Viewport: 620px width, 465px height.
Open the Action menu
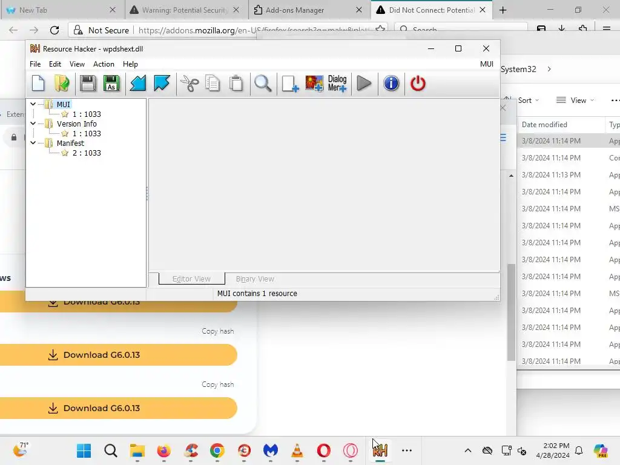tap(104, 64)
